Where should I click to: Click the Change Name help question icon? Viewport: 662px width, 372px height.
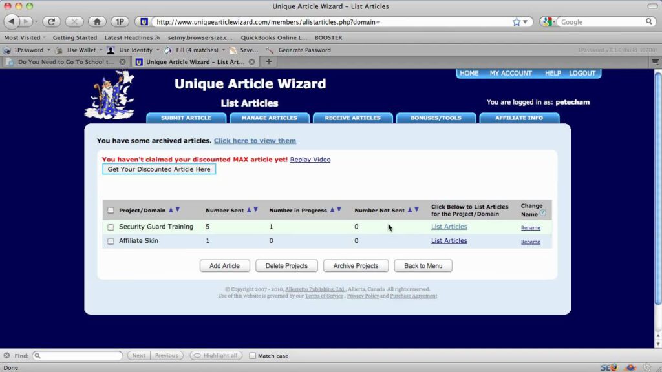[x=542, y=213]
